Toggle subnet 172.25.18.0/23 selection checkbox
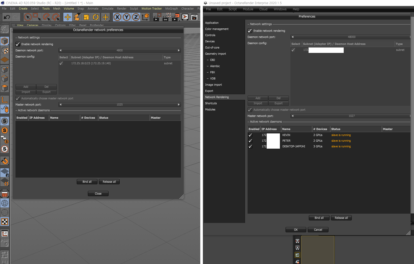The image size is (414, 264). click(61, 63)
